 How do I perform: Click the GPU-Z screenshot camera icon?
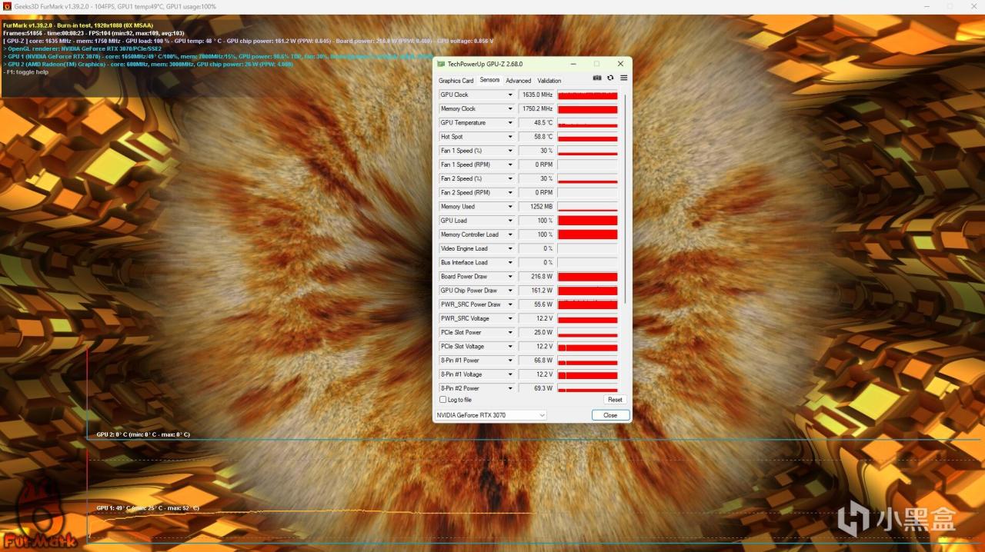597,78
